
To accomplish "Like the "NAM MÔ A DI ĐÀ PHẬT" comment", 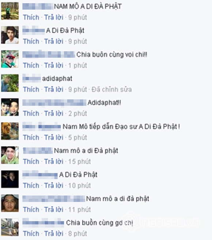I will (x=31, y=17).
